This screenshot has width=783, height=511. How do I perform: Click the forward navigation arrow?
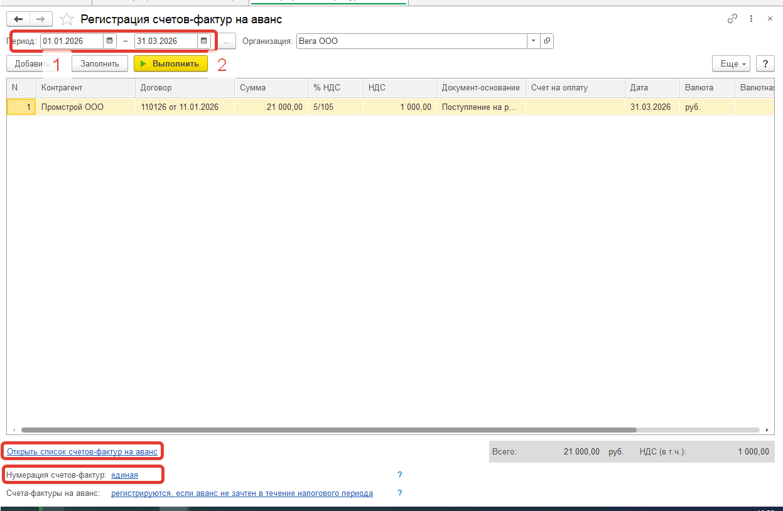[x=40, y=19]
